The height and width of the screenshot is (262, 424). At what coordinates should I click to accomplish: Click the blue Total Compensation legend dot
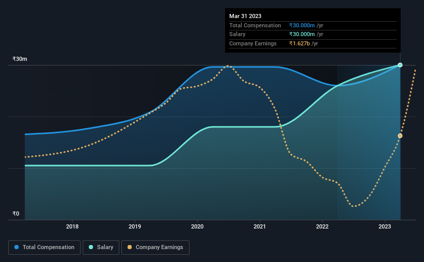(17, 247)
